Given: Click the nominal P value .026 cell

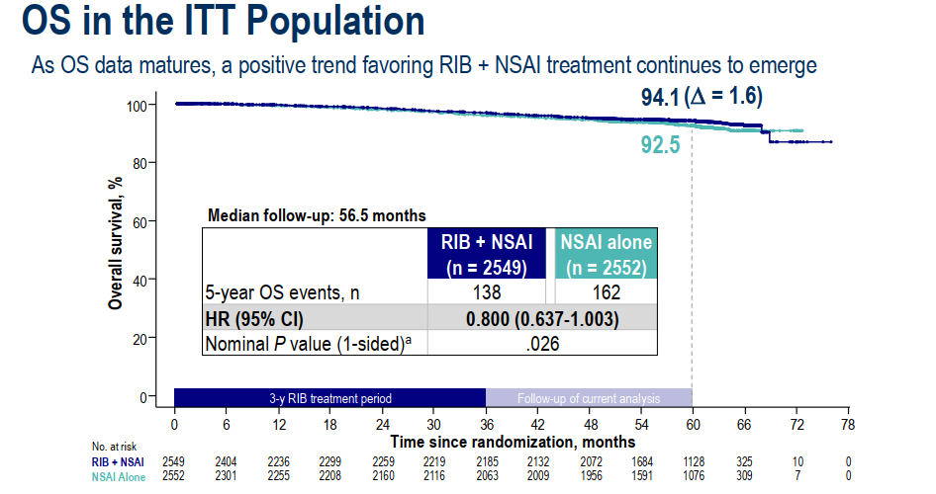Looking at the screenshot, I should (x=542, y=343).
